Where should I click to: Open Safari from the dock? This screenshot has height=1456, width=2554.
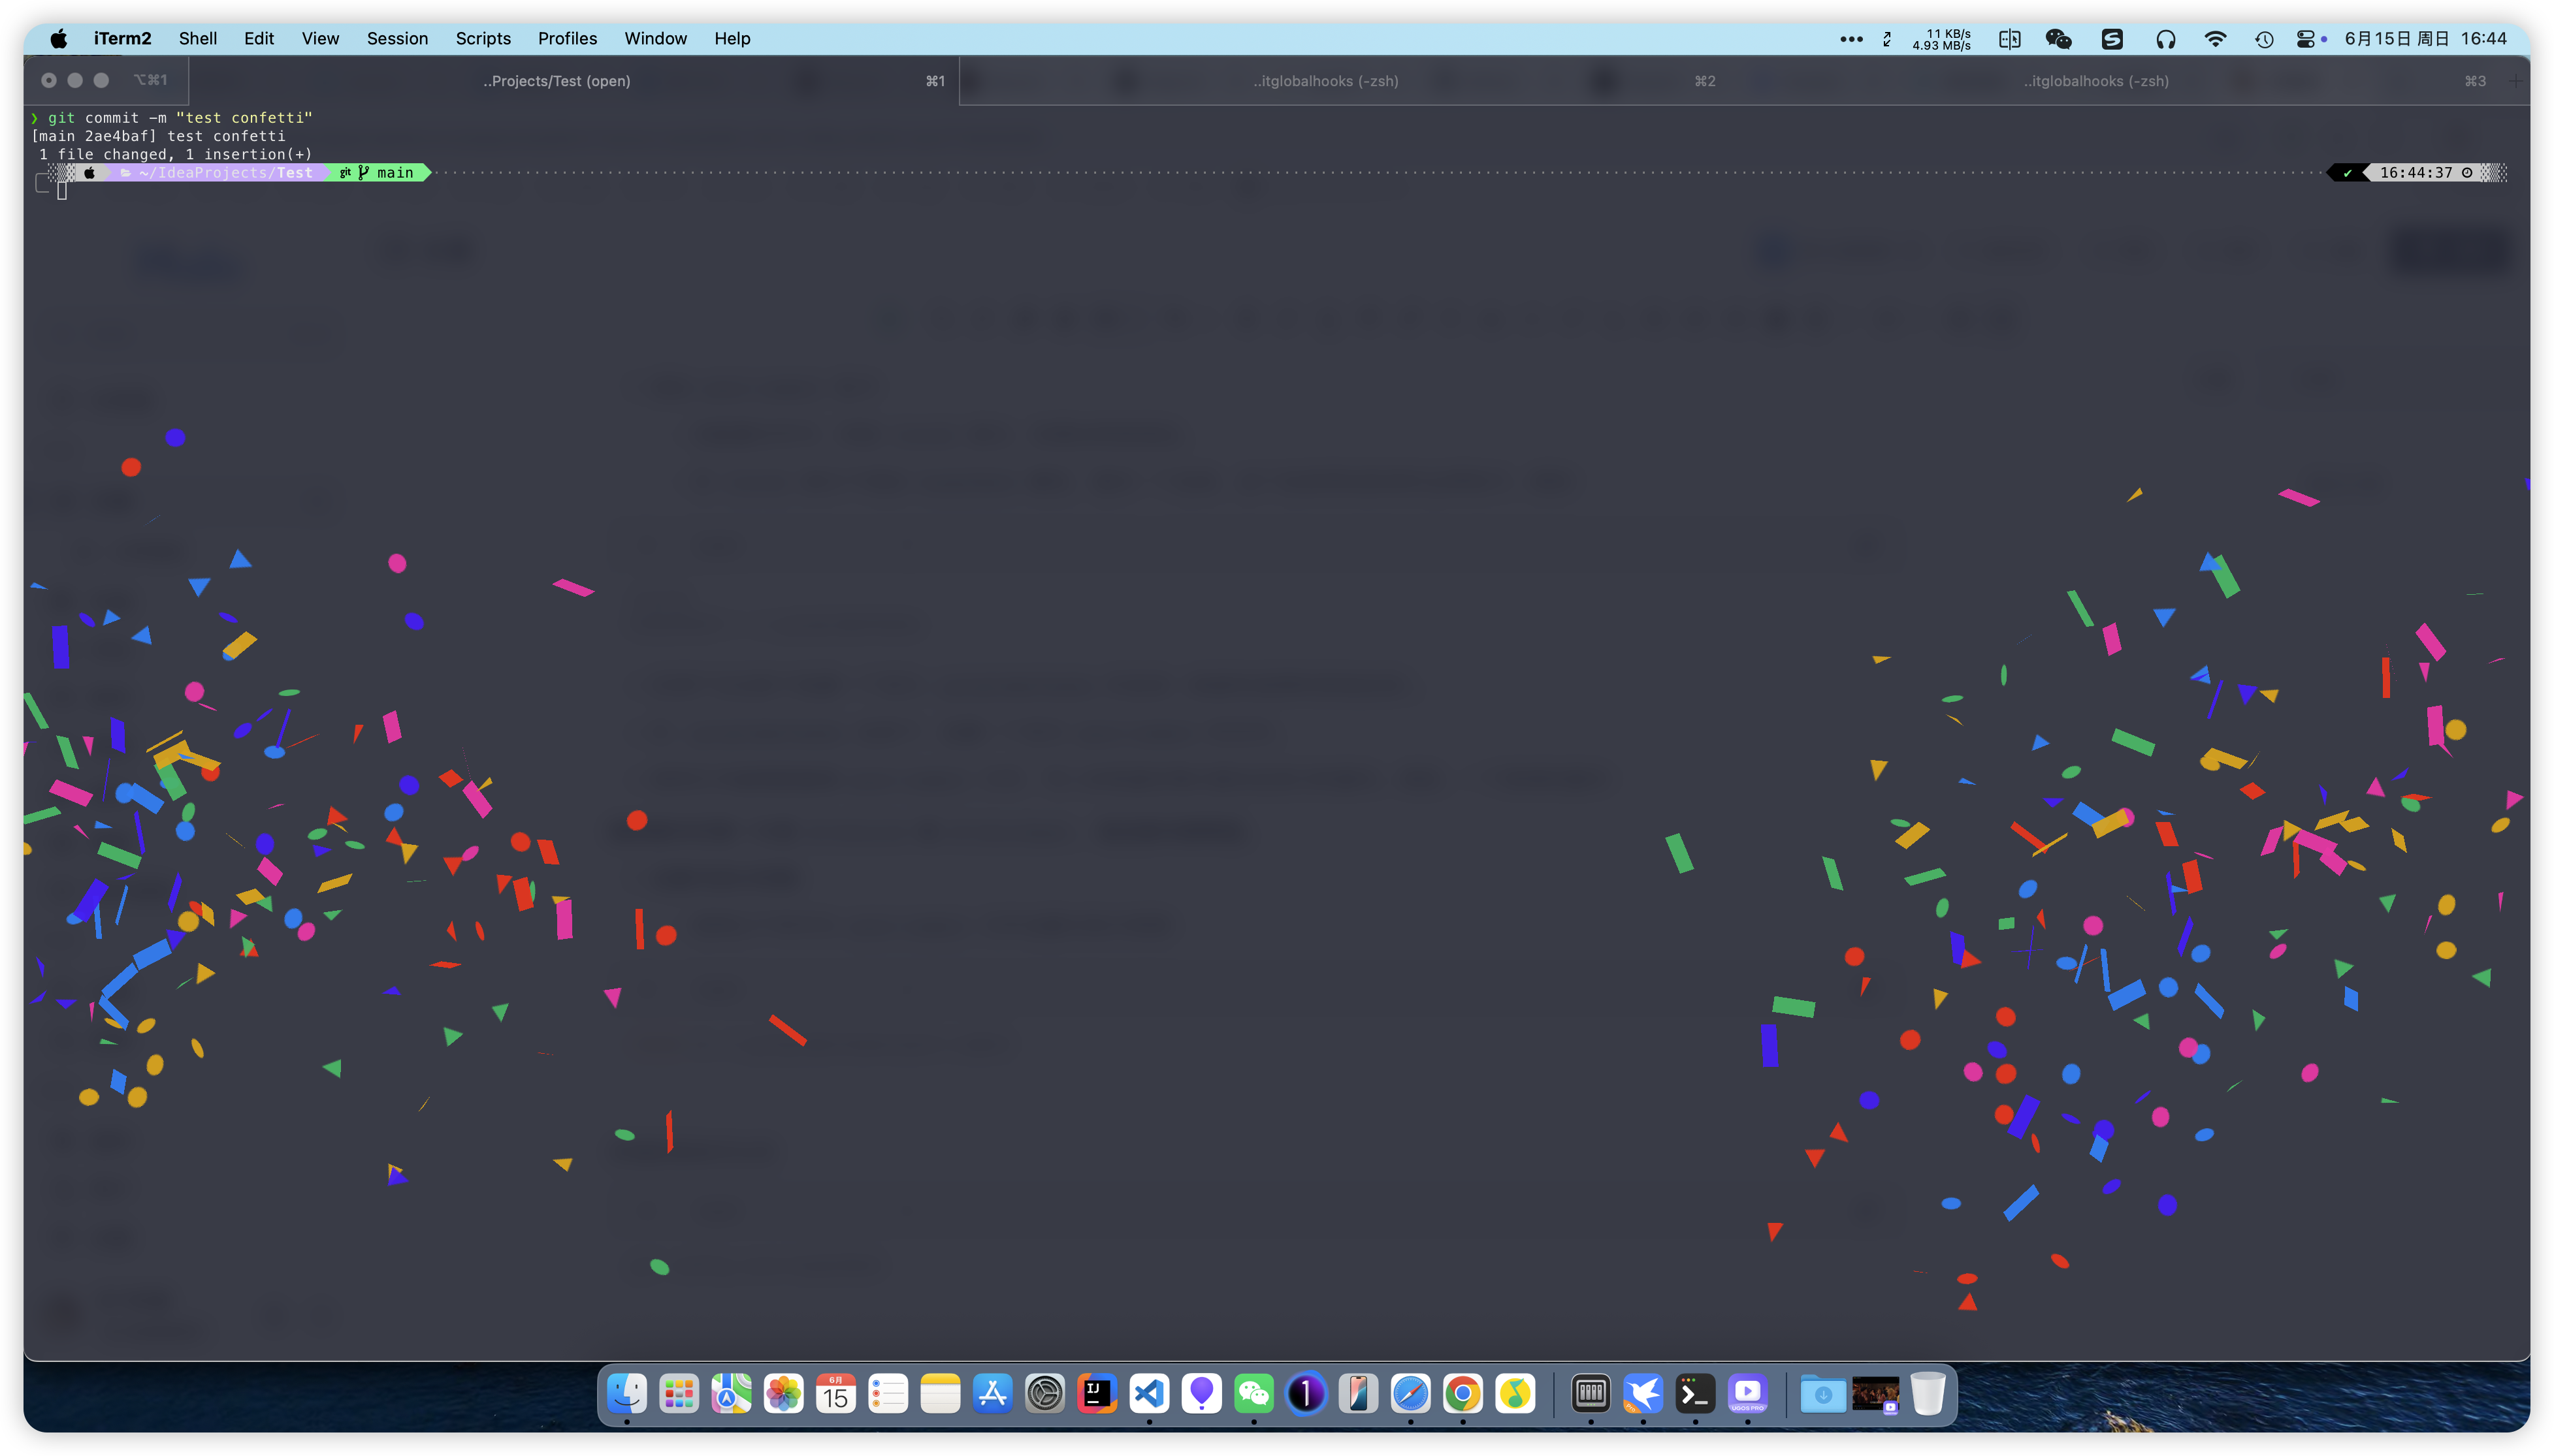click(x=1410, y=1393)
